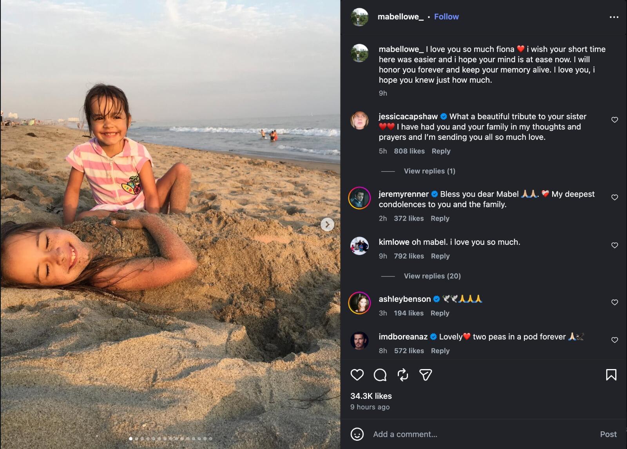Screen dimensions: 627x449
Task: Select the second carousel dot indicator
Action: click(136, 438)
